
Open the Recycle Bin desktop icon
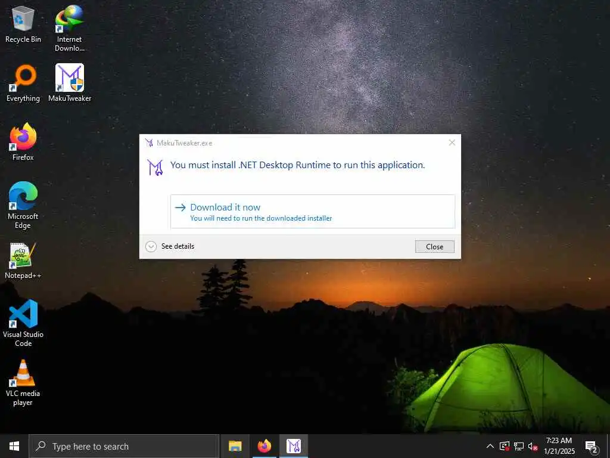pyautogui.click(x=23, y=24)
